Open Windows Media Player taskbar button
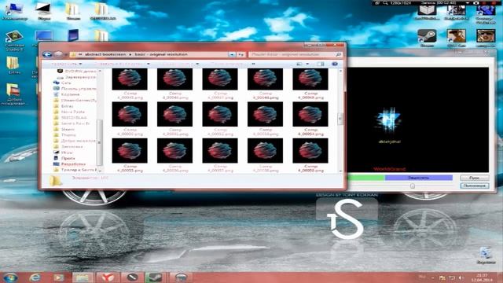This screenshot has height=283, width=503. pyautogui.click(x=58, y=277)
